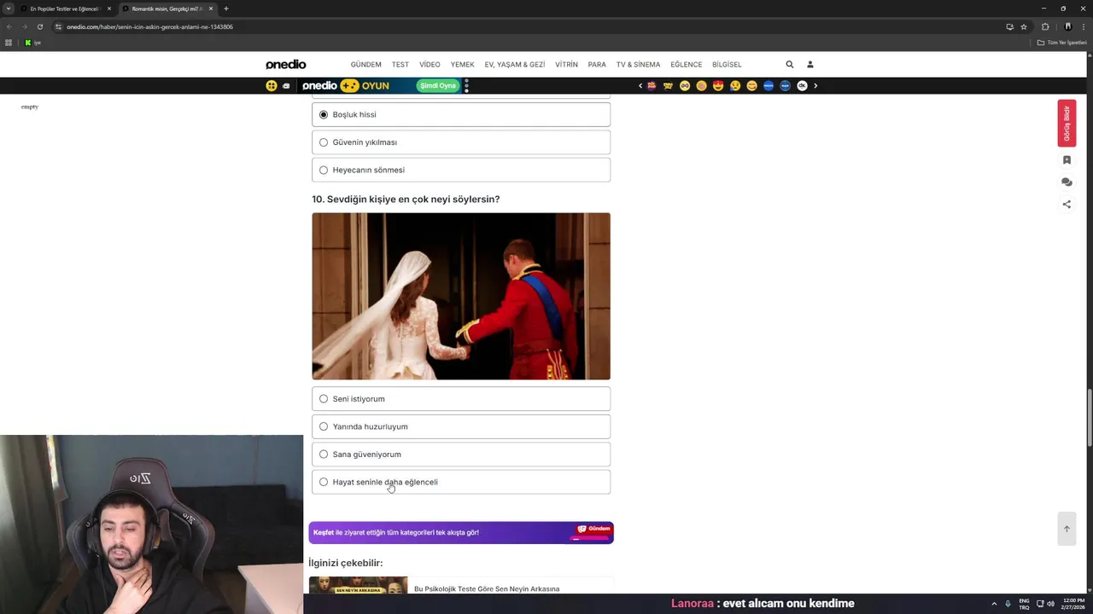Click the wedding couple question image
Screen dimensions: 1093x614
click(461, 296)
